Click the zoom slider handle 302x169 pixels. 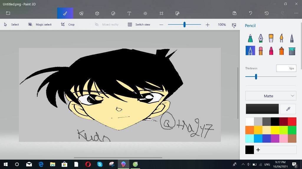click(184, 25)
